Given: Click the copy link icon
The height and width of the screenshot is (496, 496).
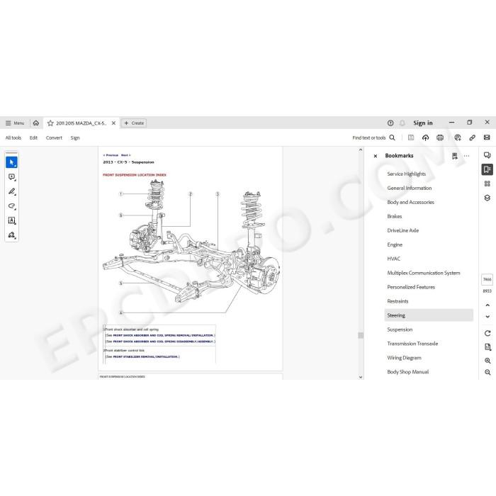Looking at the screenshot, I should pos(473,137).
